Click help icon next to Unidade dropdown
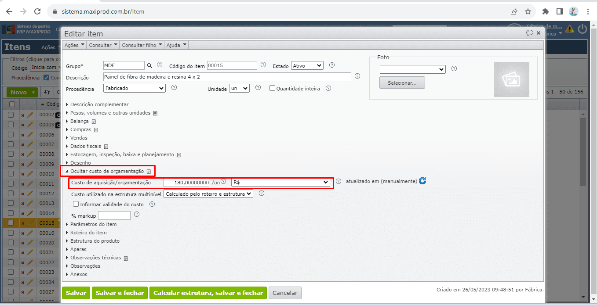The width and height of the screenshot is (597, 305). pyautogui.click(x=258, y=87)
